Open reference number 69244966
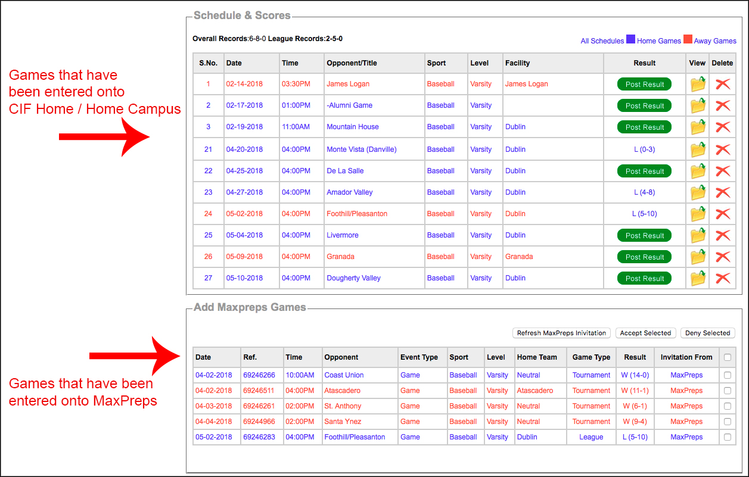Screen dimensions: 749x477 point(259,422)
